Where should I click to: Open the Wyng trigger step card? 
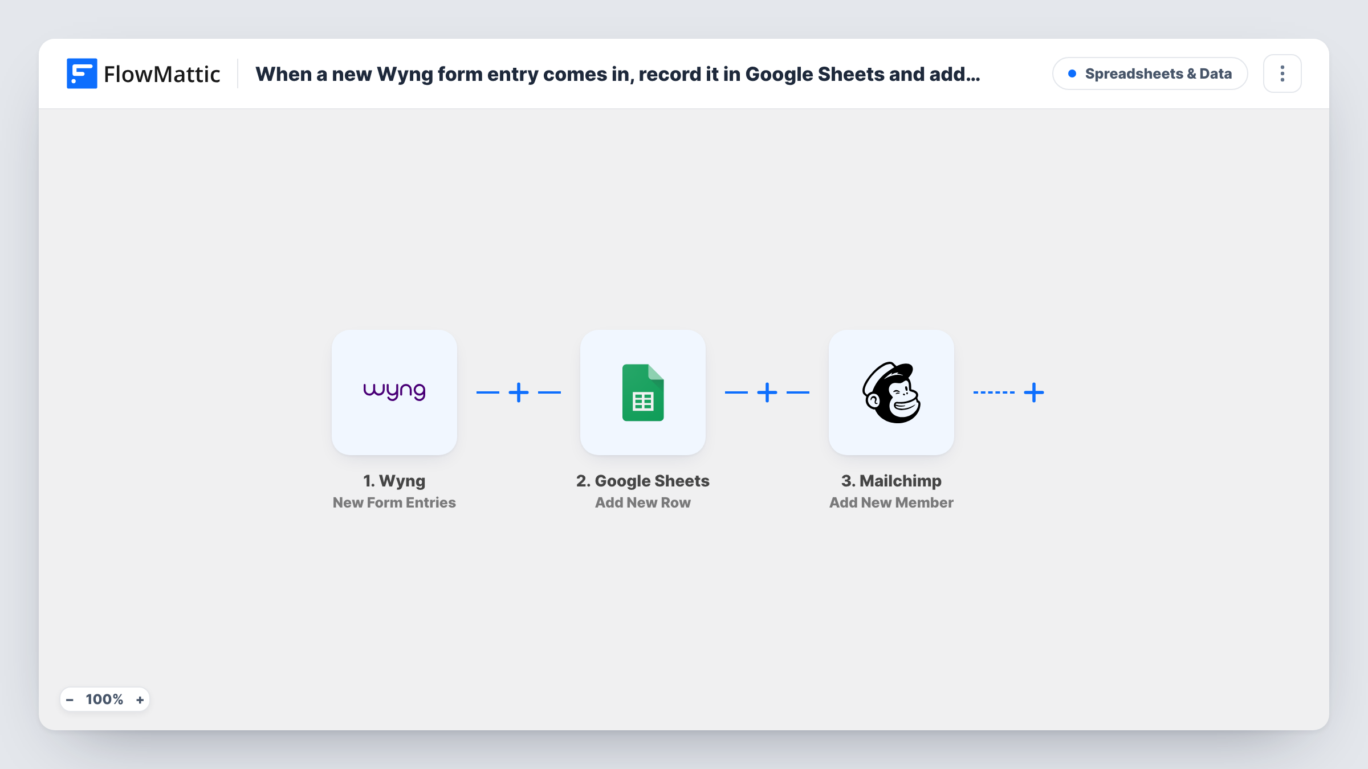pyautogui.click(x=394, y=392)
